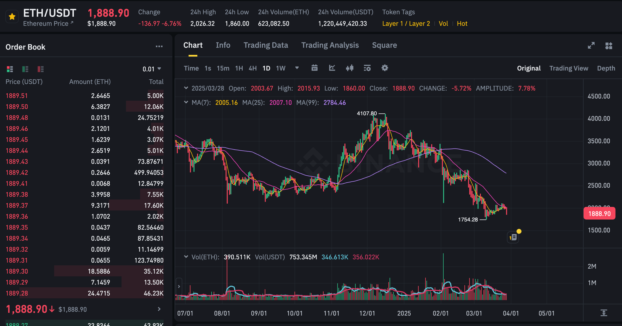622x326 pixels.
Task: Open the multi-chart layout grid icon
Action: (609, 46)
